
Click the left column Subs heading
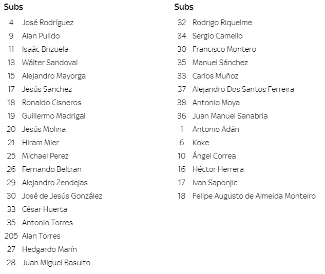click(x=13, y=7)
